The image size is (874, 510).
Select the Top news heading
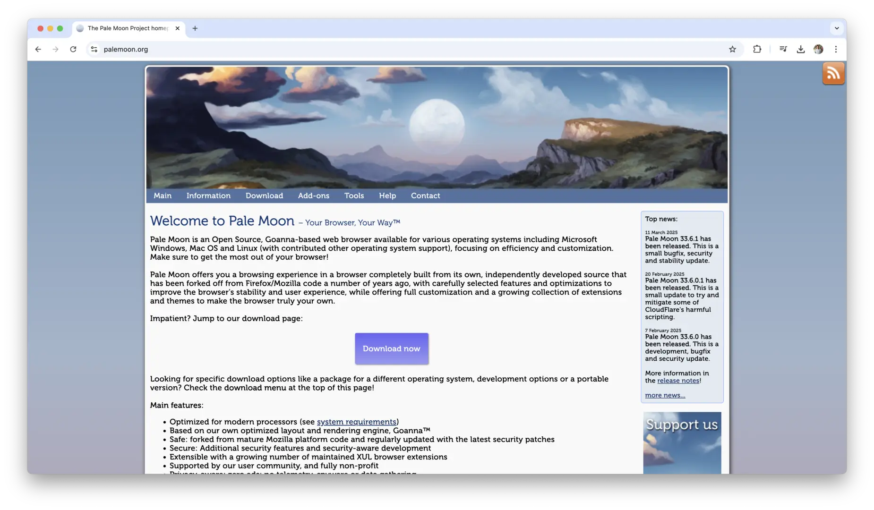[x=661, y=219]
